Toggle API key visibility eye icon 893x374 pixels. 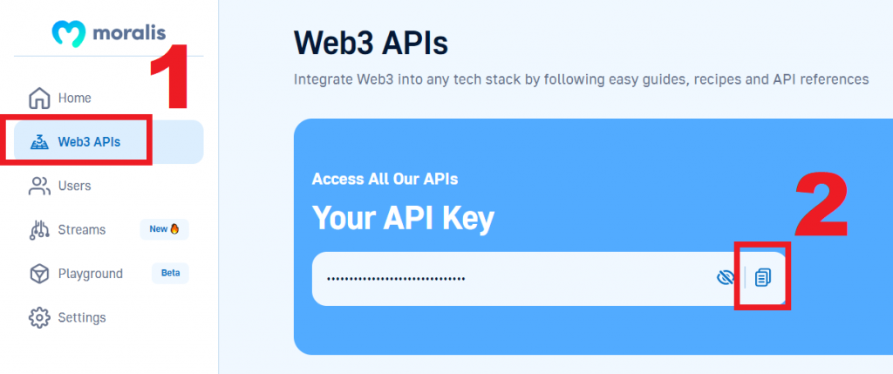725,278
